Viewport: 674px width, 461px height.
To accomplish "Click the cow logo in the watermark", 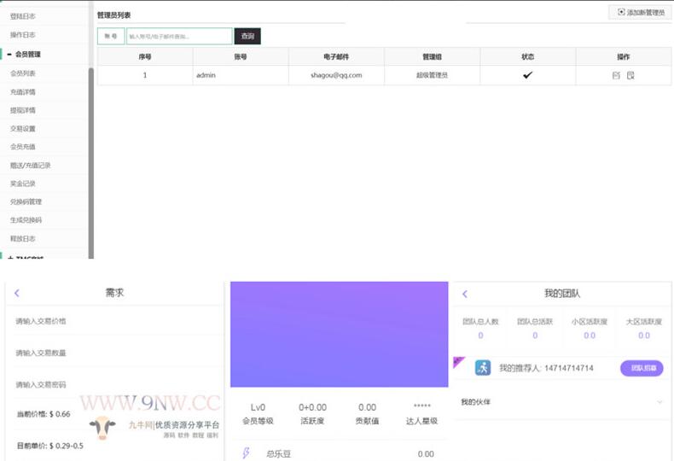I will (x=102, y=427).
